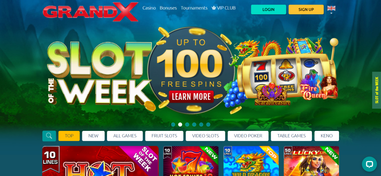Open the Hot Fruits 10 lines thumbnail
Viewport: 381px width, 176px height.
(191, 161)
